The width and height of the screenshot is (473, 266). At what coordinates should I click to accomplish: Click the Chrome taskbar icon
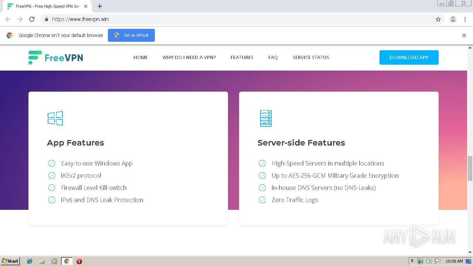pyautogui.click(x=67, y=261)
